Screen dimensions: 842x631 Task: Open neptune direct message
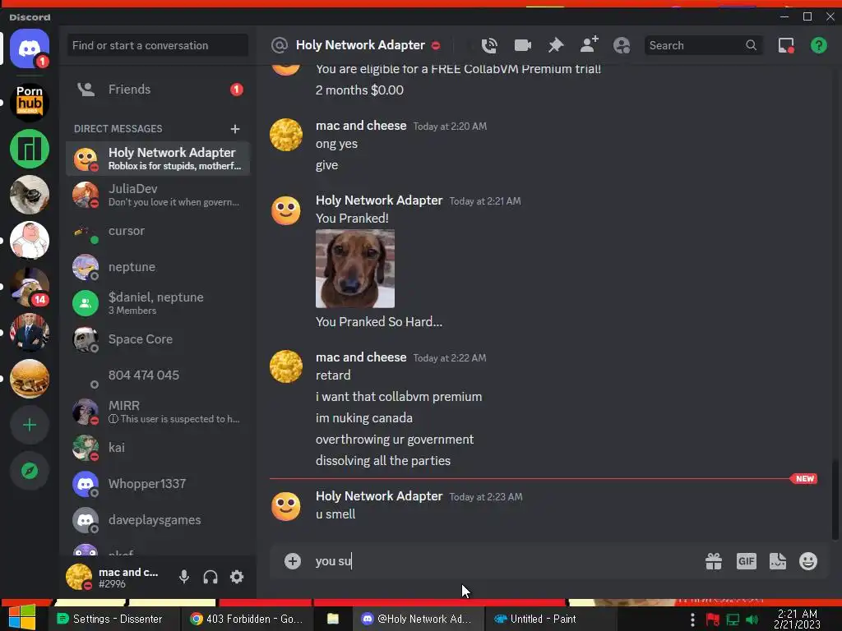click(158, 267)
